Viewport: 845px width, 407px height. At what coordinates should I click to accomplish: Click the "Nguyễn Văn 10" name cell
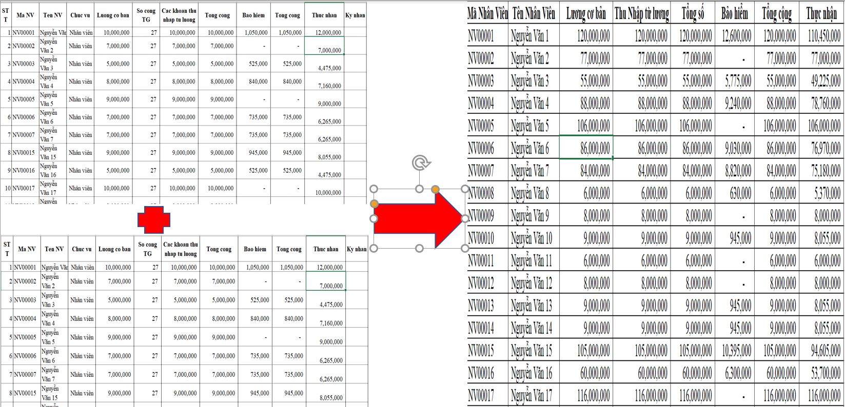tap(532, 238)
